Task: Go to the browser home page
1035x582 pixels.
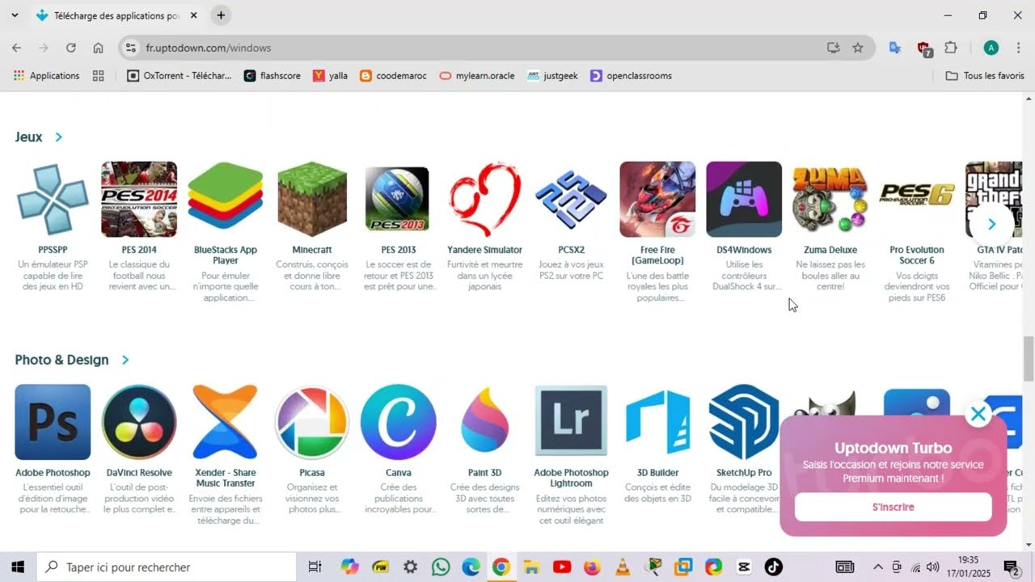Action: pyautogui.click(x=98, y=48)
